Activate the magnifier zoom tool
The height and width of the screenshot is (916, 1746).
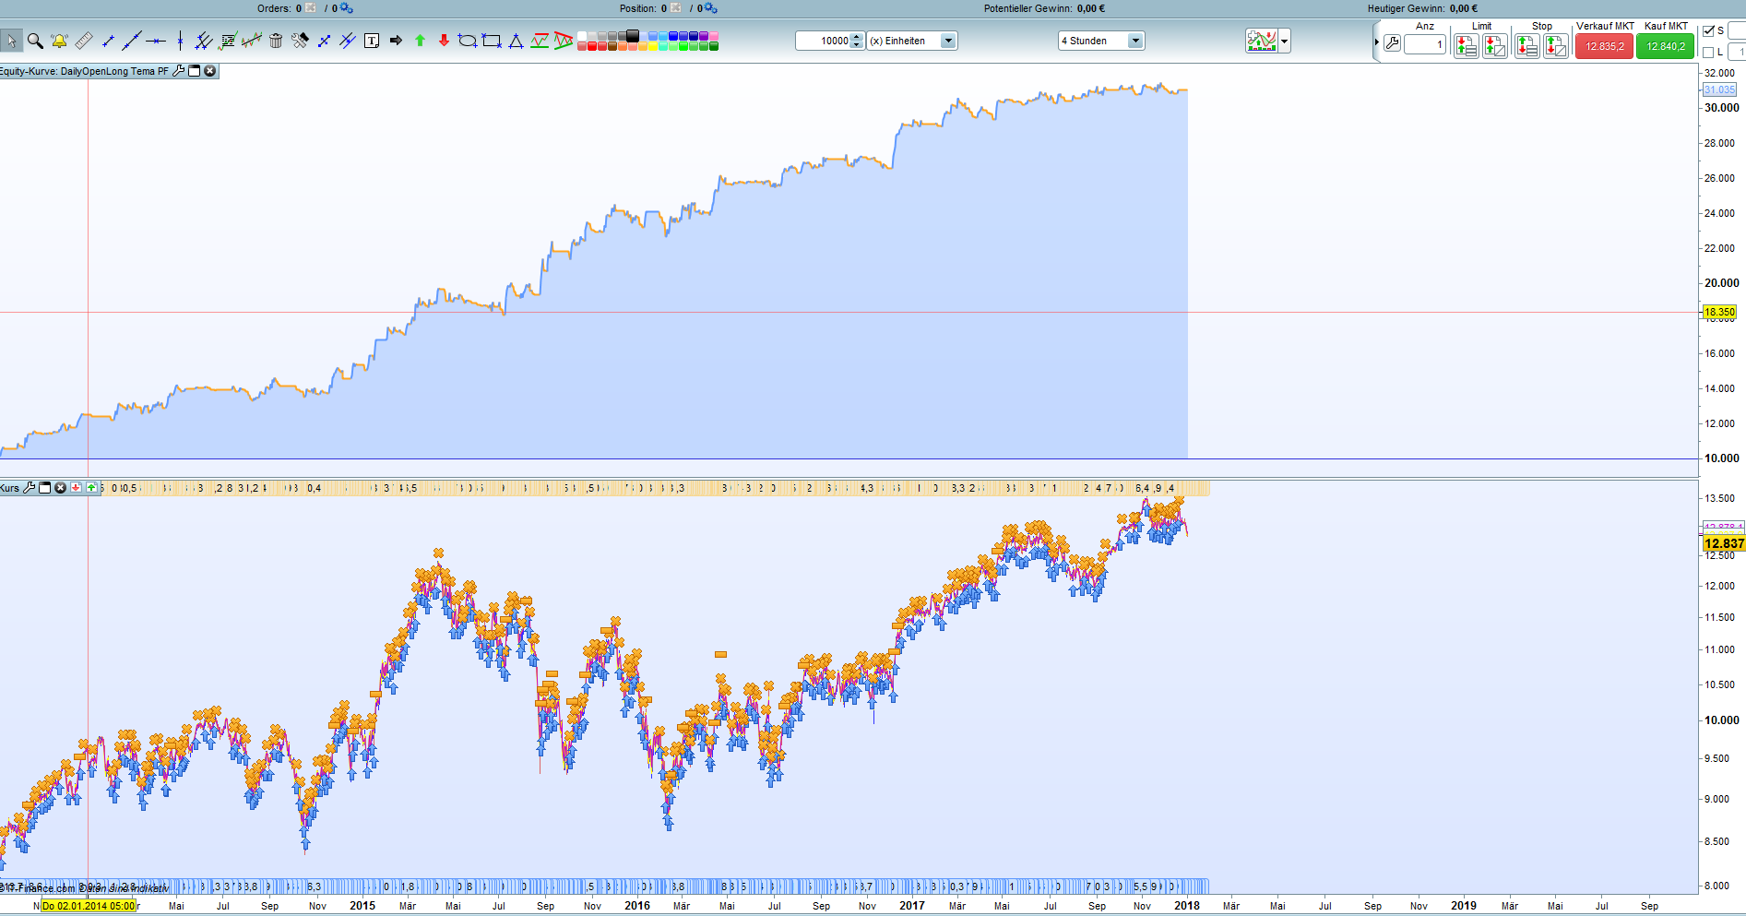pyautogui.click(x=35, y=41)
